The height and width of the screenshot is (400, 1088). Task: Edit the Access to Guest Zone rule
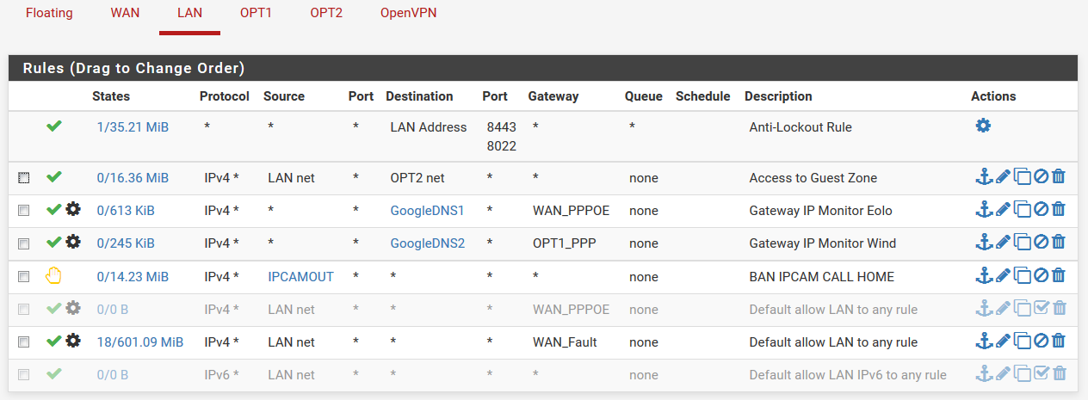(x=1003, y=177)
